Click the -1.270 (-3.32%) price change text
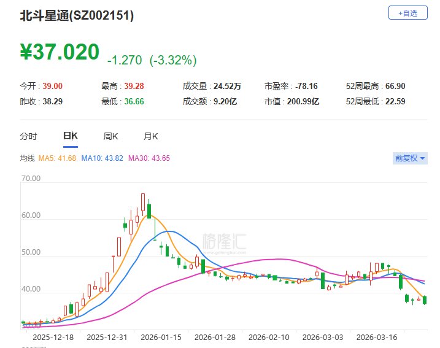This screenshot has height=348, width=440. pyautogui.click(x=152, y=60)
